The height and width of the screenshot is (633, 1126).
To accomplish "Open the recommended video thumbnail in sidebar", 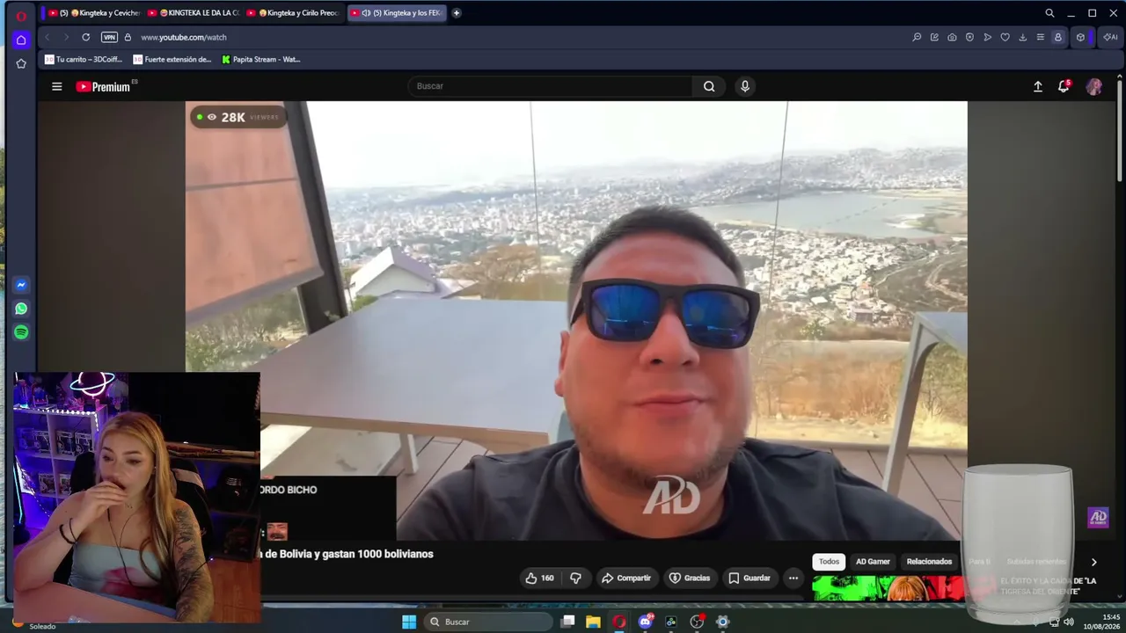I will click(888, 588).
